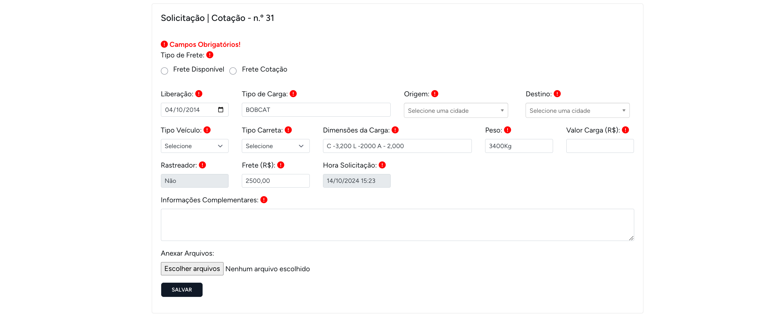This screenshot has width=760, height=321.
Task: Select the Frete Cotação radio option
Action: [233, 71]
